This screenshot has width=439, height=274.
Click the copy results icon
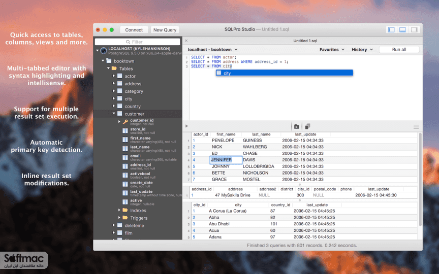(x=307, y=127)
